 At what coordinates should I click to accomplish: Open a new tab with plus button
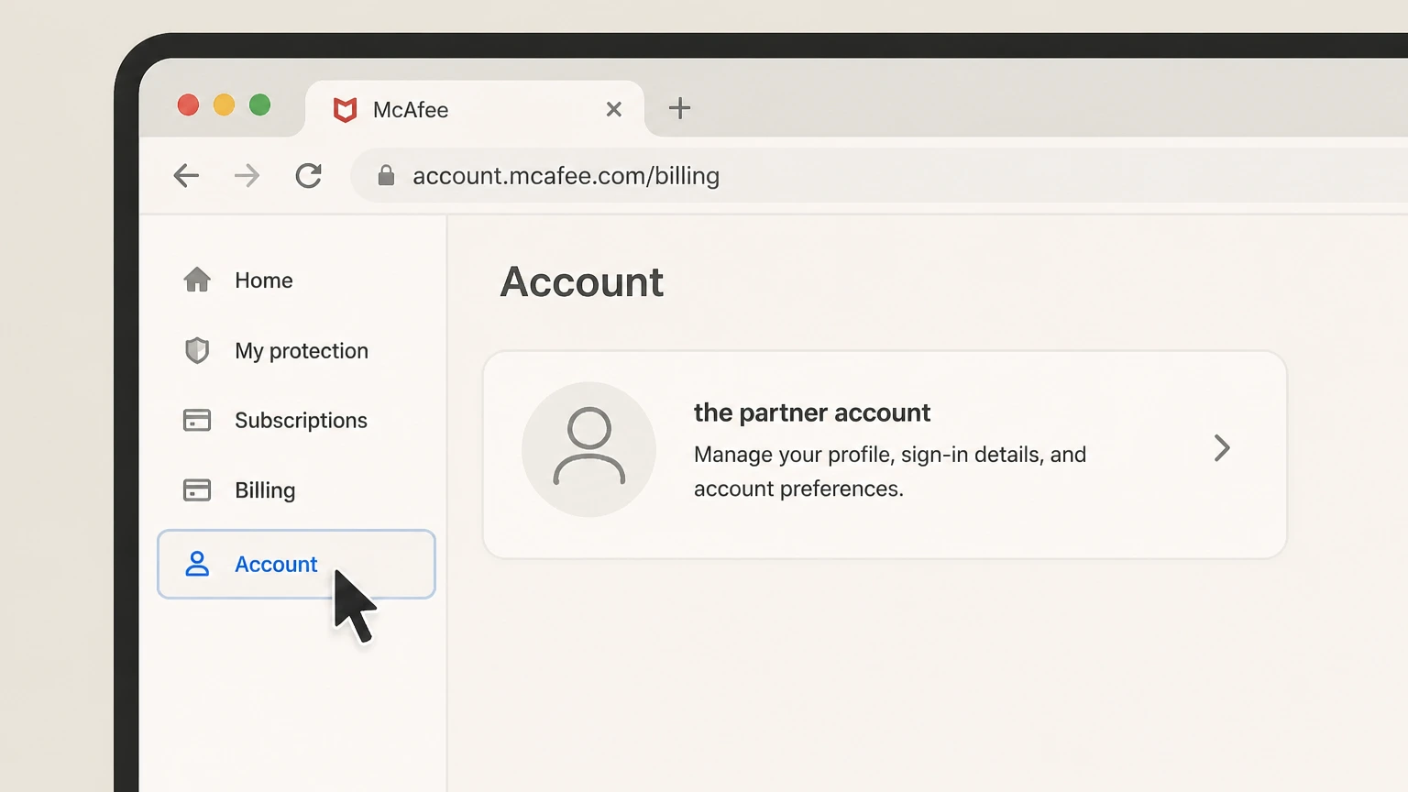679,108
